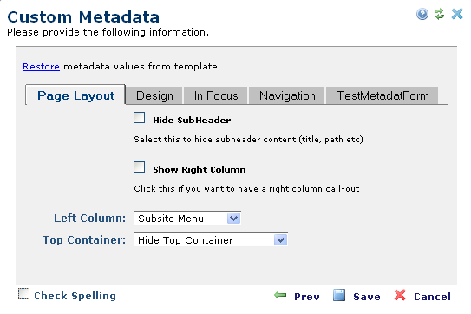Select the TestMetadatForm tab
Viewport: 471px width, 314px height.
point(383,96)
